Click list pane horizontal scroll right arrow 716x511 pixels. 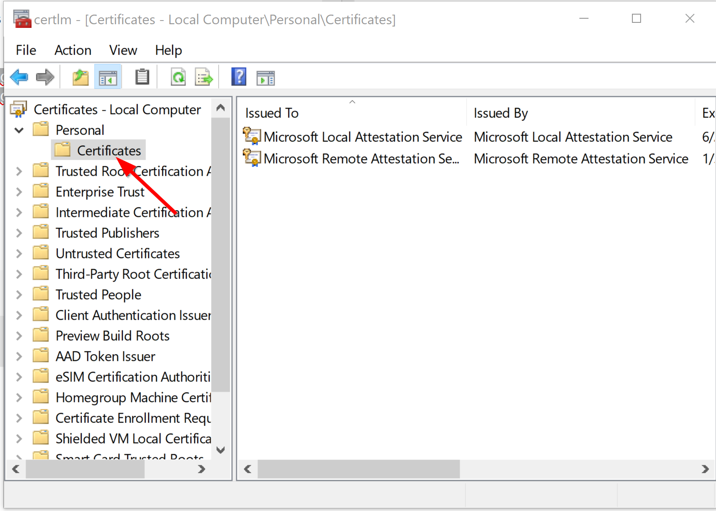point(705,469)
